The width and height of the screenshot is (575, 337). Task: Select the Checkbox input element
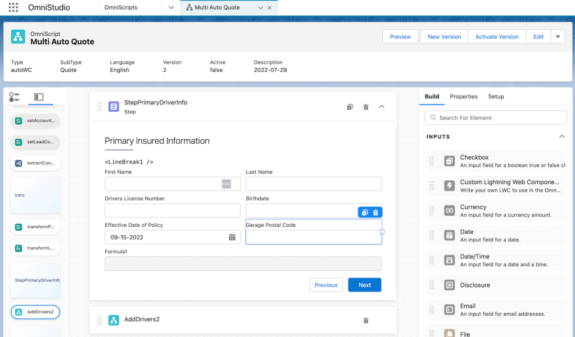pyautogui.click(x=496, y=161)
